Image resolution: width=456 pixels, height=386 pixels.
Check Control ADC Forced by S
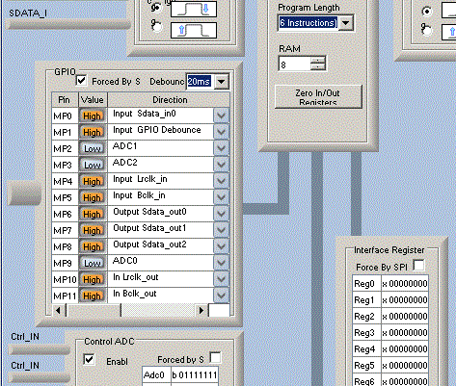tap(215, 357)
